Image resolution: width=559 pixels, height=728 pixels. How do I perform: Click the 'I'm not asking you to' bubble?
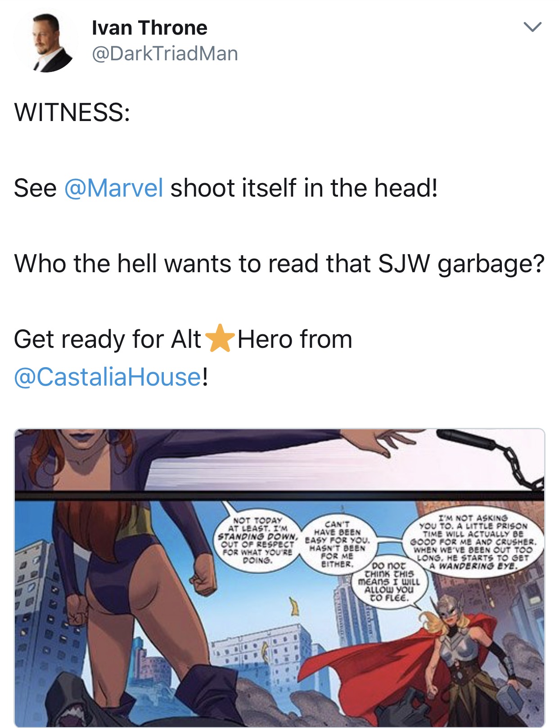click(473, 542)
